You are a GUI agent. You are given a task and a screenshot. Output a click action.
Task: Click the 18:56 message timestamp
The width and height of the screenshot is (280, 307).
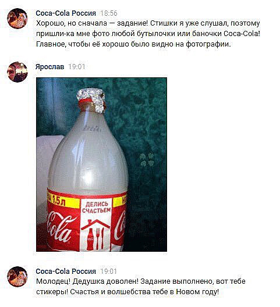(x=109, y=13)
